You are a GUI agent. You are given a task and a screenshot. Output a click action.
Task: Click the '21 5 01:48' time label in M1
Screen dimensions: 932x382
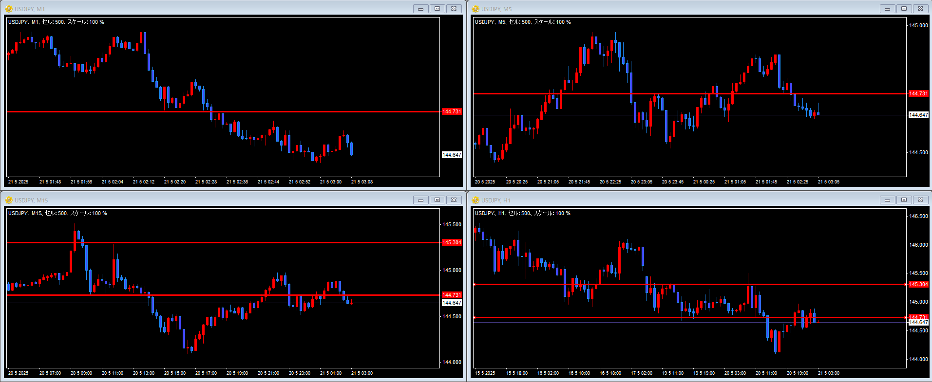(x=50, y=182)
